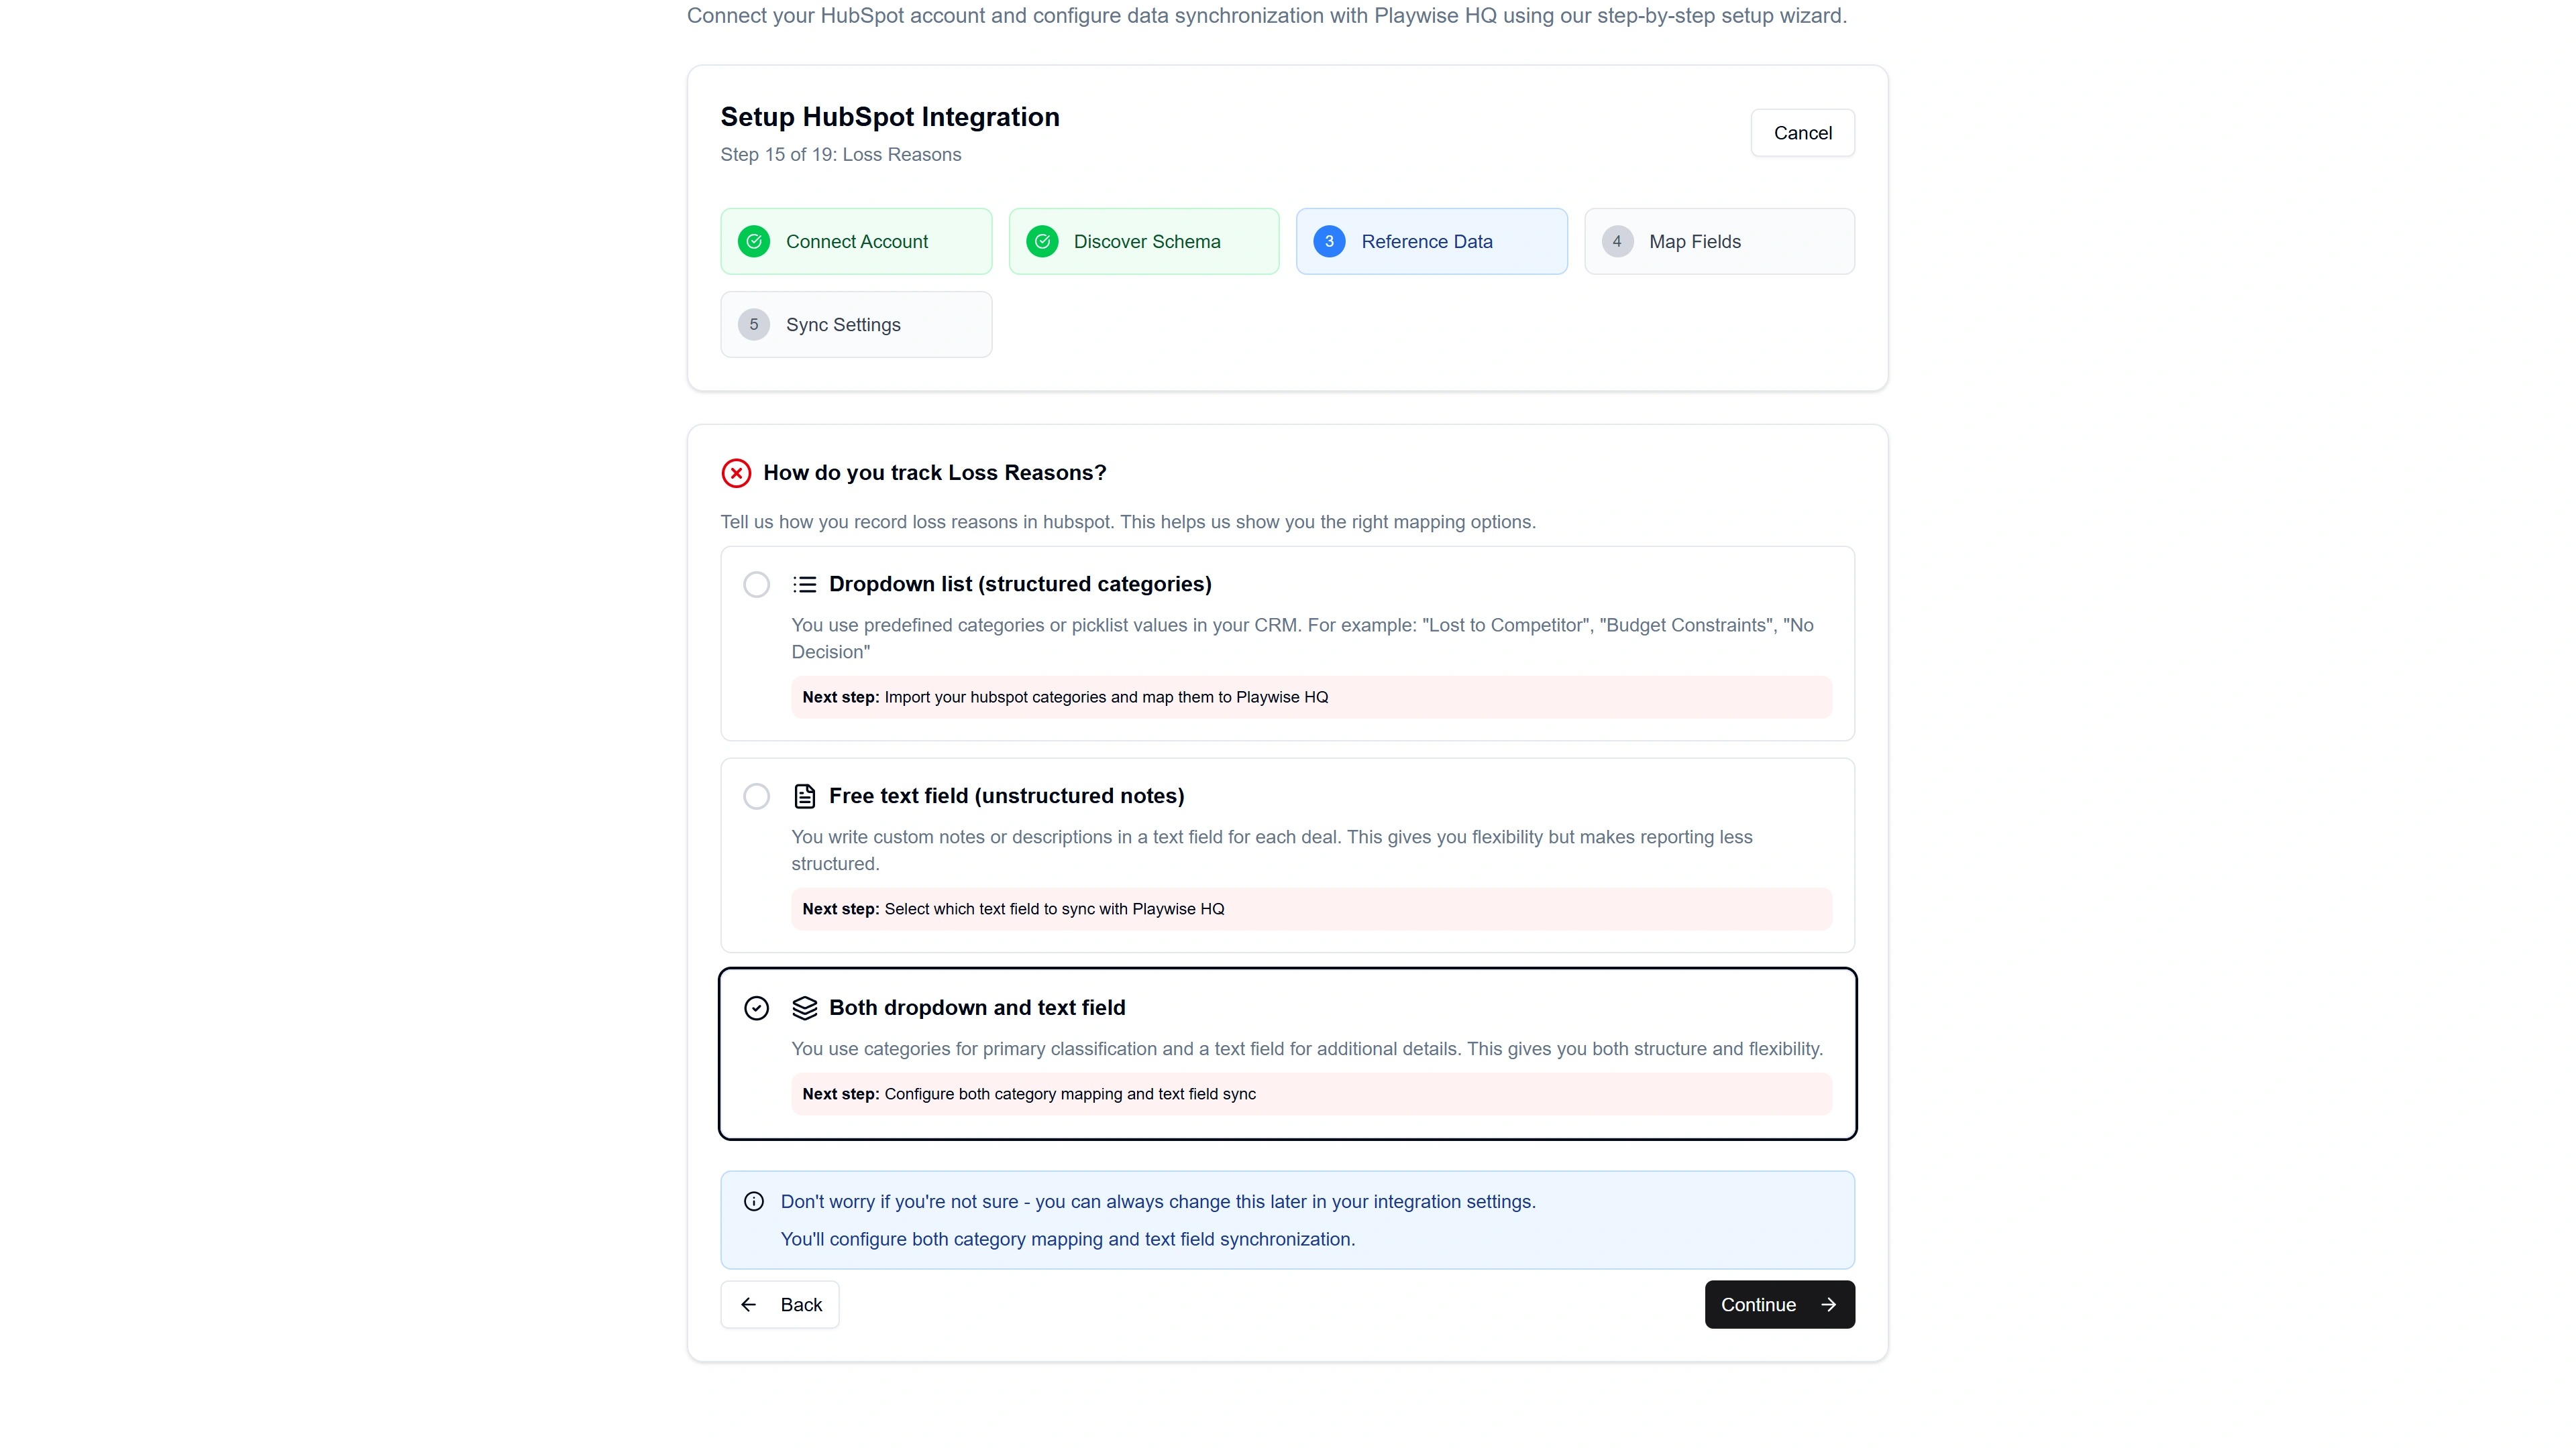
Task: Switch to the Connect Account step
Action: click(x=856, y=241)
